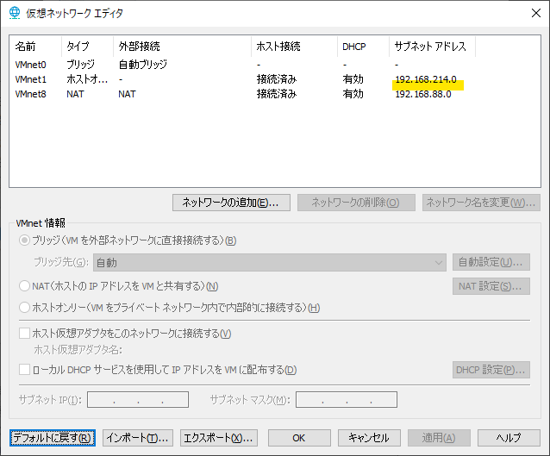Open the ブリッジ先 dropdown showing 自動
Viewport: 550px width, 456px height.
point(269,262)
